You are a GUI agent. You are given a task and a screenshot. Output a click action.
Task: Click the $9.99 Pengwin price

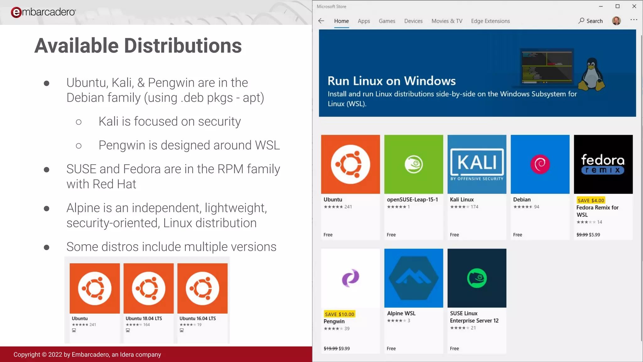pyautogui.click(x=344, y=348)
